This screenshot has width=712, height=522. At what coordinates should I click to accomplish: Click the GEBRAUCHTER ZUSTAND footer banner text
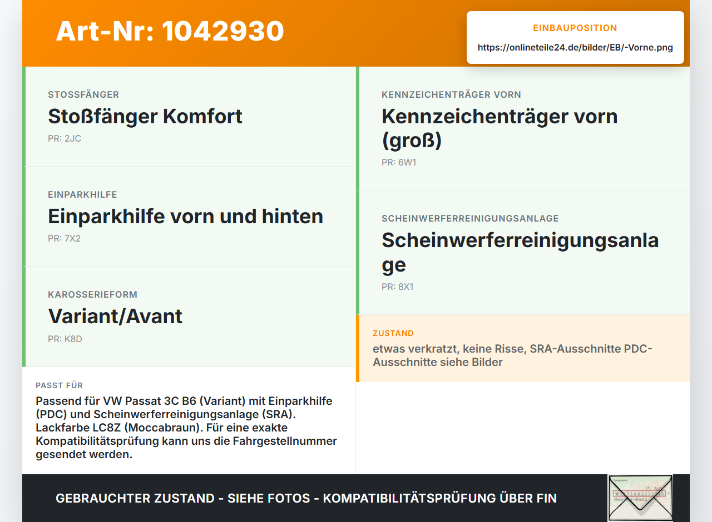[306, 498]
